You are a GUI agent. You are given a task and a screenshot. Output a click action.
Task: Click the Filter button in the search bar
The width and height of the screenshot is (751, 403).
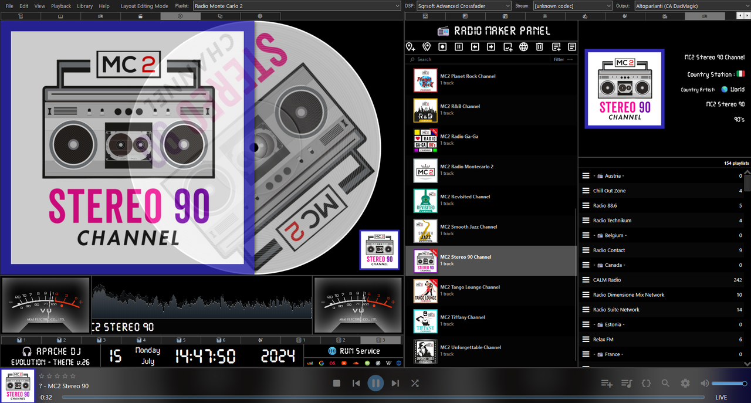point(559,59)
